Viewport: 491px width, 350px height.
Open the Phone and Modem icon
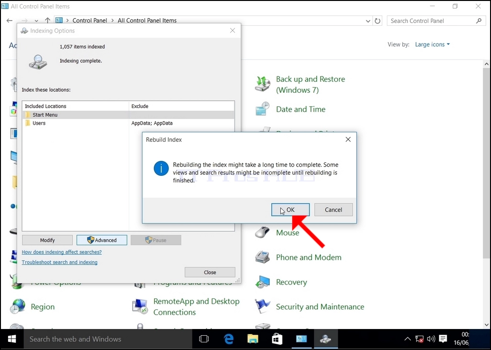[262, 257]
